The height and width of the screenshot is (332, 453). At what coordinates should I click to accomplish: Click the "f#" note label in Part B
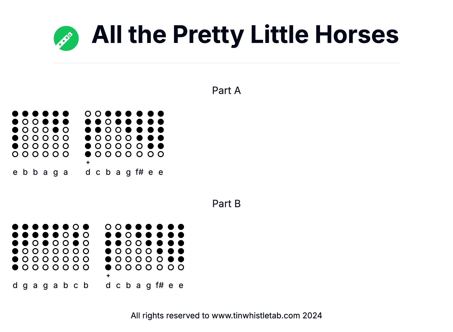[160, 286]
